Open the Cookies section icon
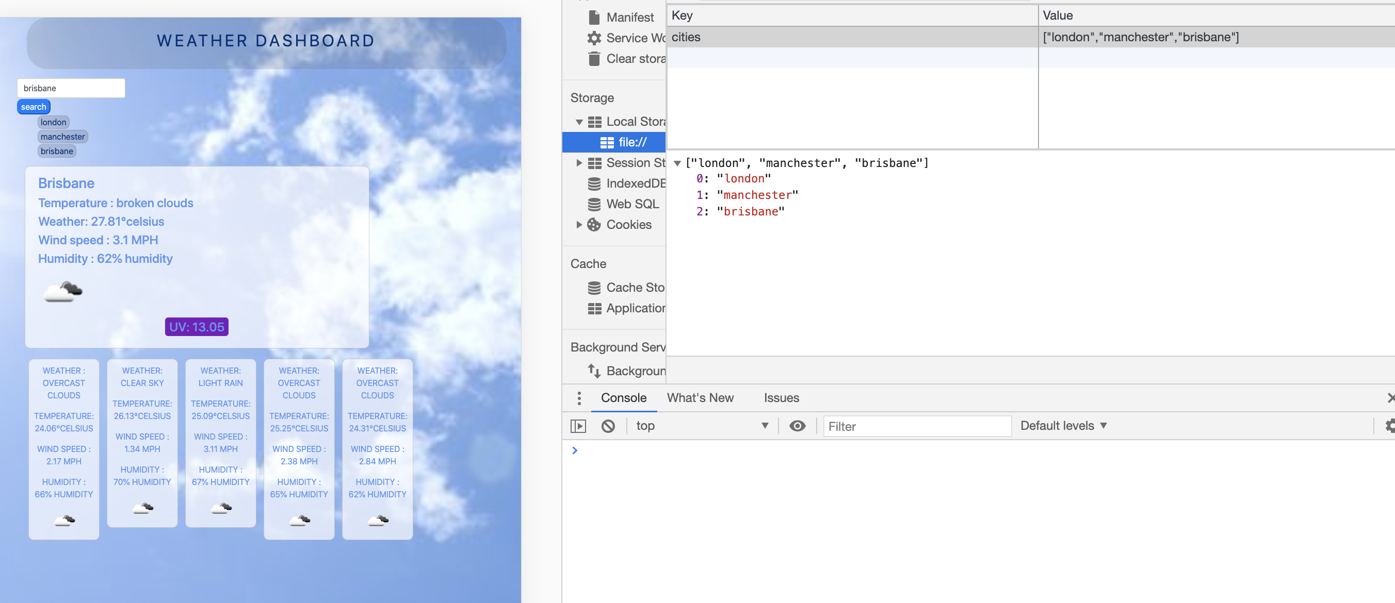 point(594,224)
